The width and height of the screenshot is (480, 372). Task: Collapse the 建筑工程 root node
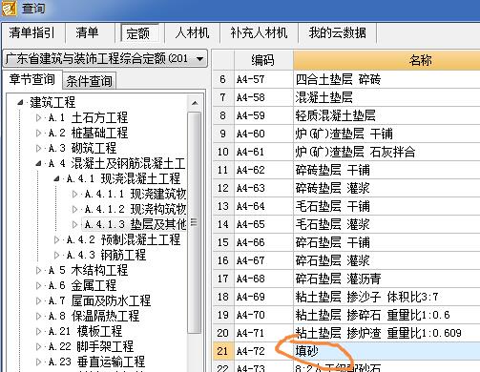click(x=20, y=102)
